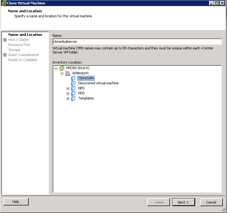
Task: Collapse the PRD50-Shrd-VC tree node
Action: 56,68
